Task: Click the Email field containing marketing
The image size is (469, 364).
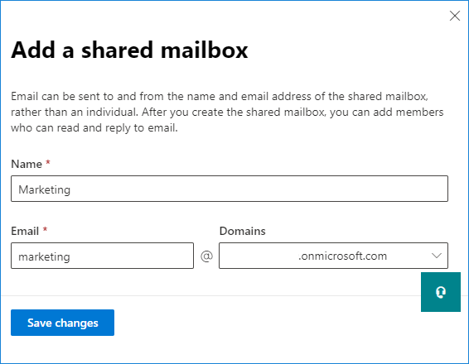Action: click(102, 256)
